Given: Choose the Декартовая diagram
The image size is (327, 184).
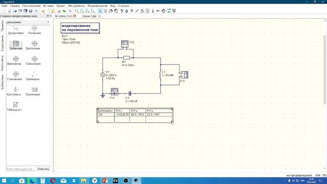Looking at the screenshot, I should tap(16, 30).
